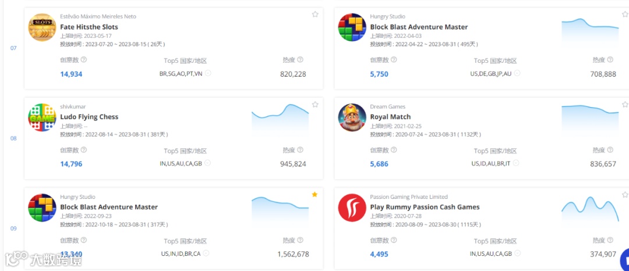Open Royal Match title link

390,117
